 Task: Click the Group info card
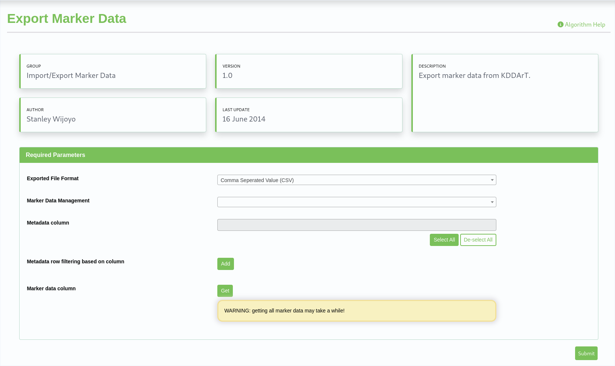pyautogui.click(x=113, y=71)
